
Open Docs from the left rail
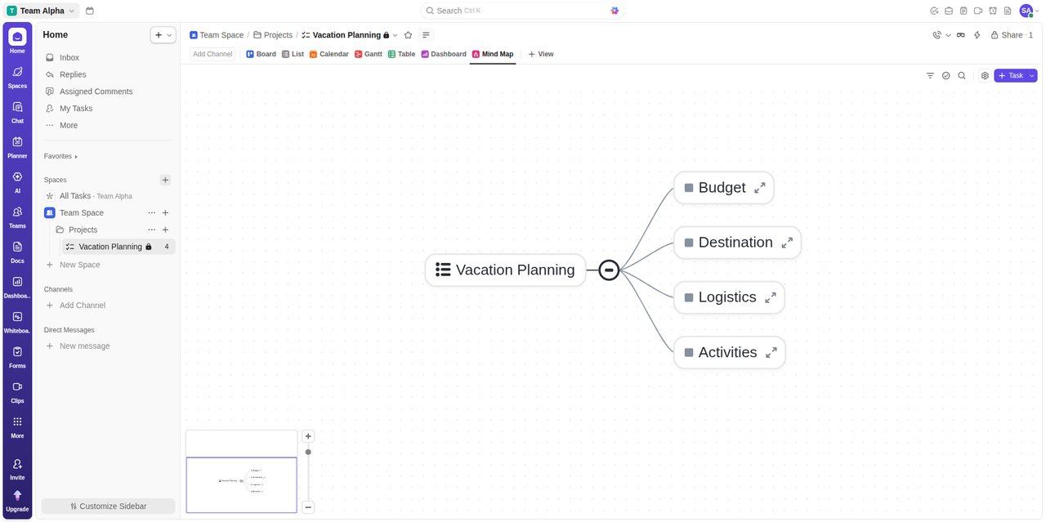[17, 252]
